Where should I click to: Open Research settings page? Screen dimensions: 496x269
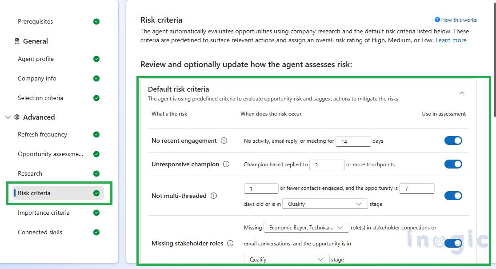coord(30,174)
